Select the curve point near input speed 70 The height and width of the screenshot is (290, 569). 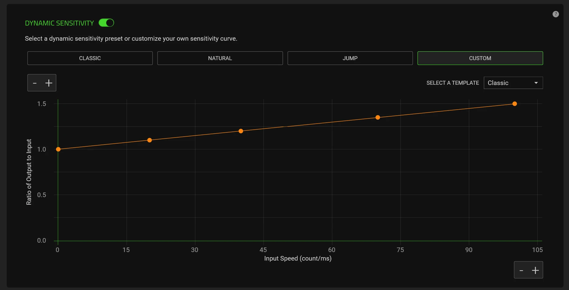378,117
